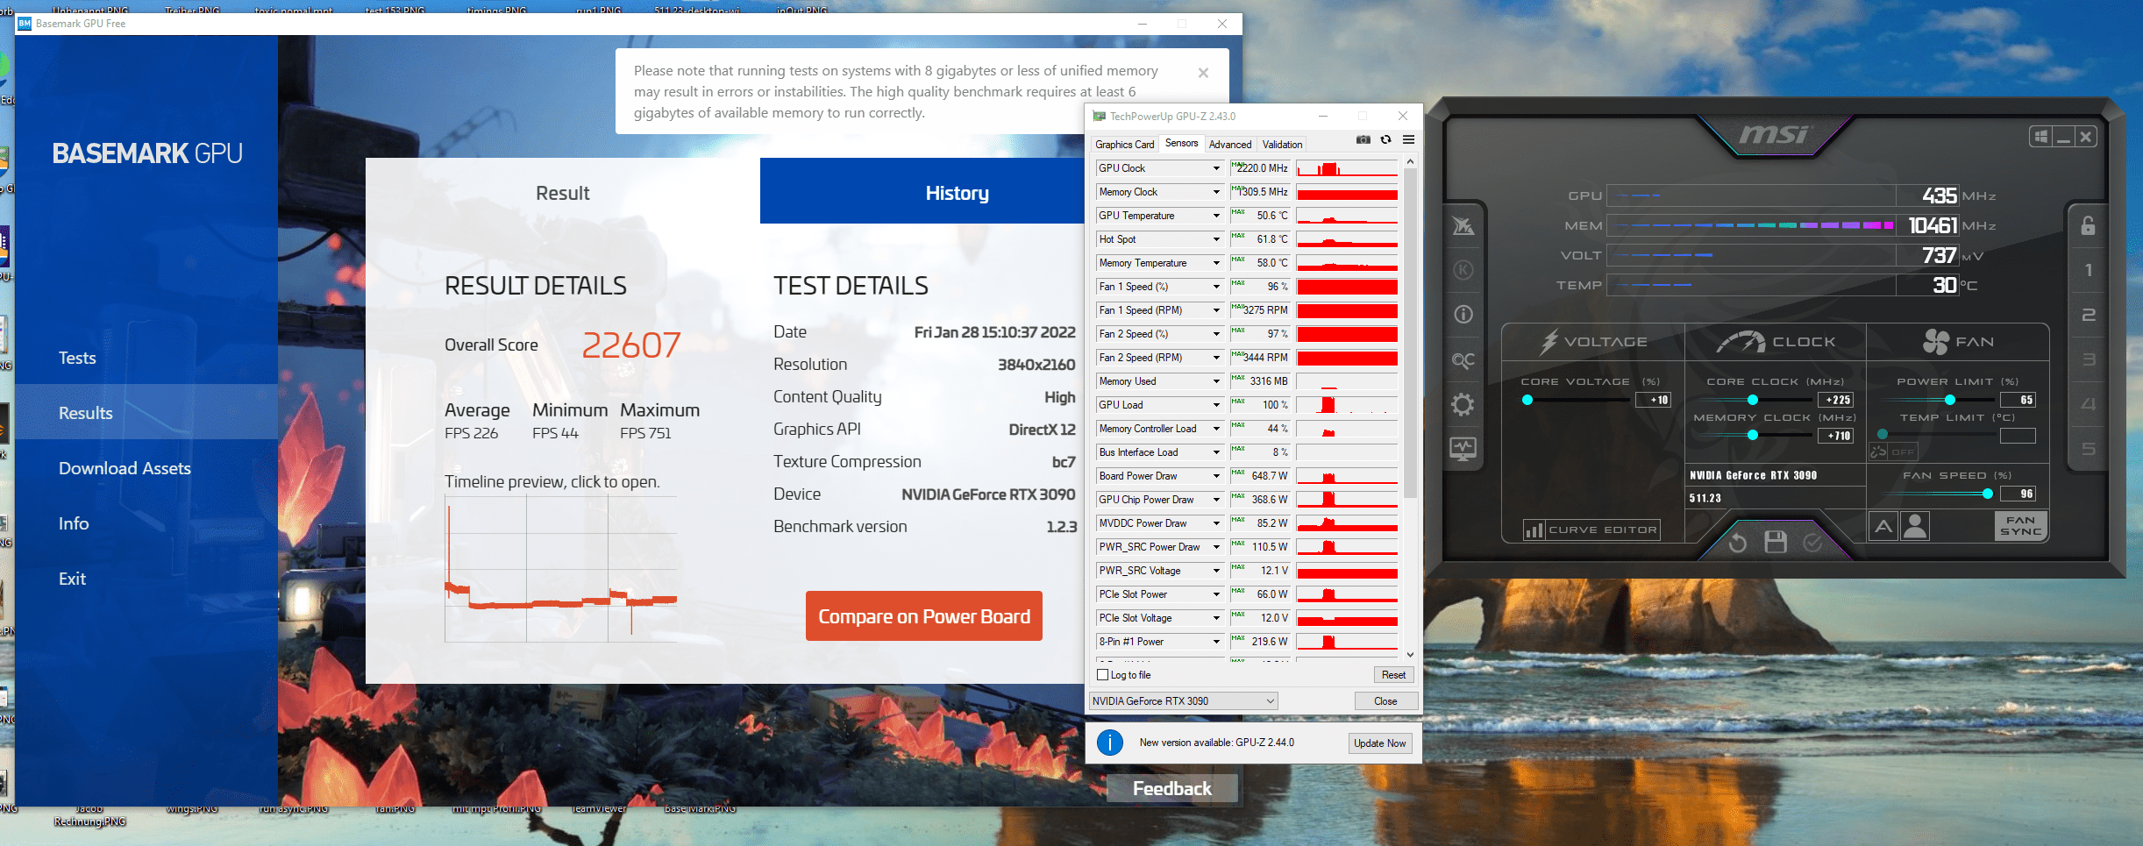Screen dimensions: 2143x846
Task: Click the Core Voltage slider handle
Action: click(1527, 400)
